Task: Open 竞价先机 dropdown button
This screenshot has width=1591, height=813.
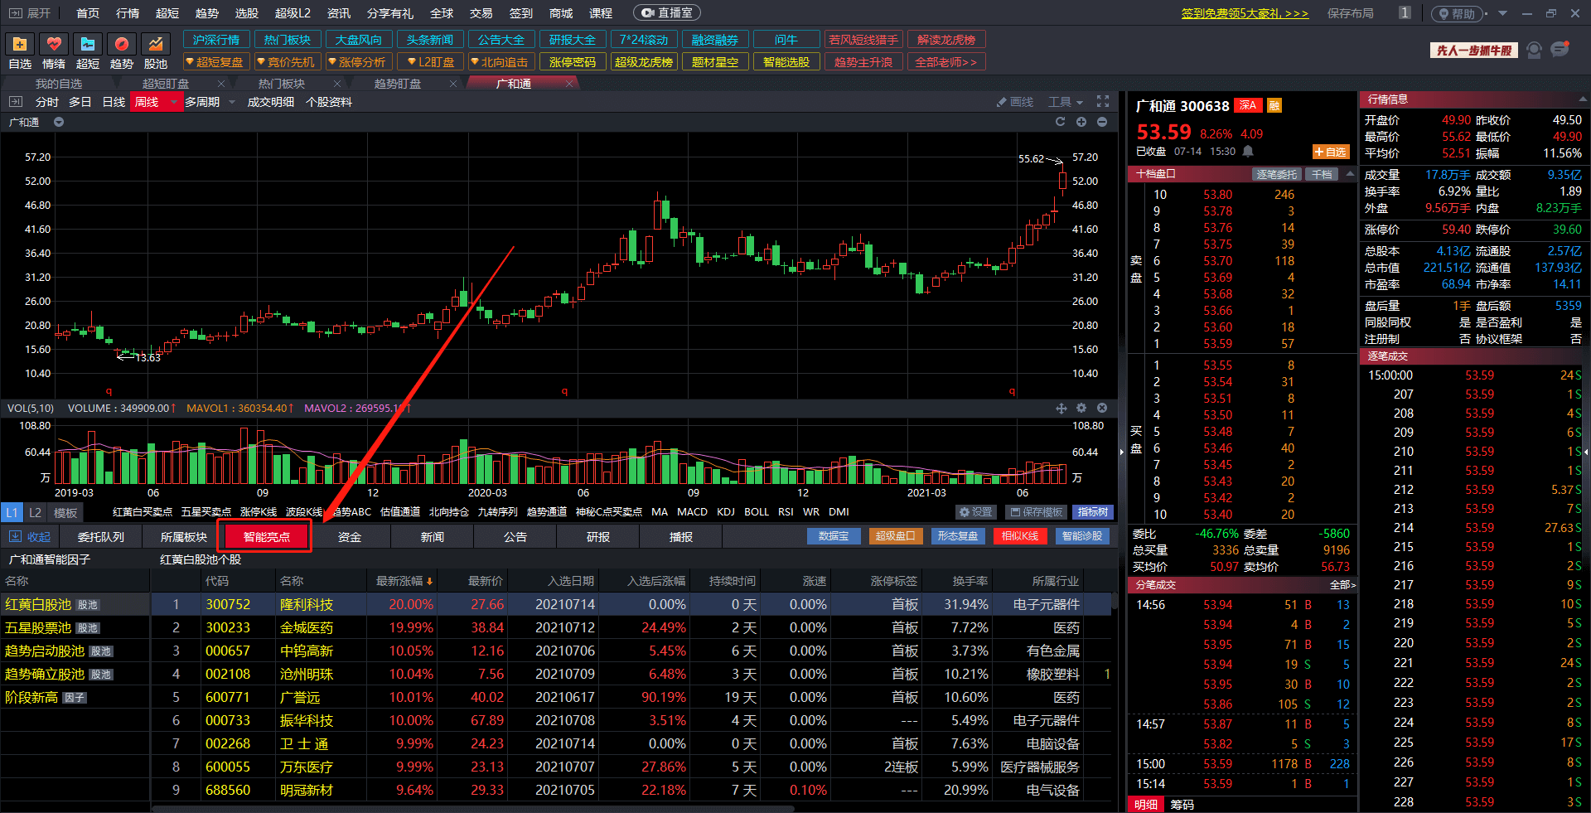Action: [286, 62]
